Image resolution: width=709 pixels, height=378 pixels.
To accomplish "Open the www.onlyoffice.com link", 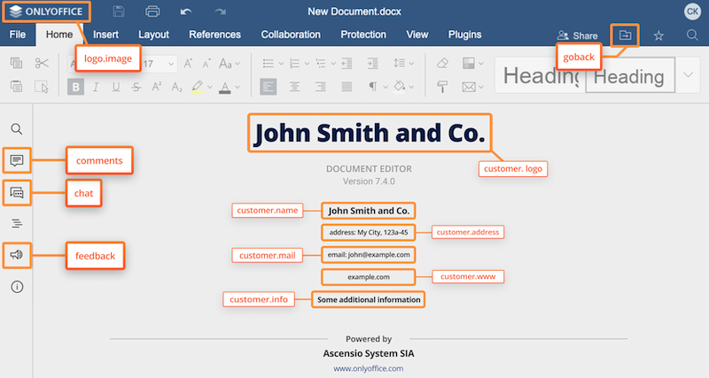I will tap(368, 367).
